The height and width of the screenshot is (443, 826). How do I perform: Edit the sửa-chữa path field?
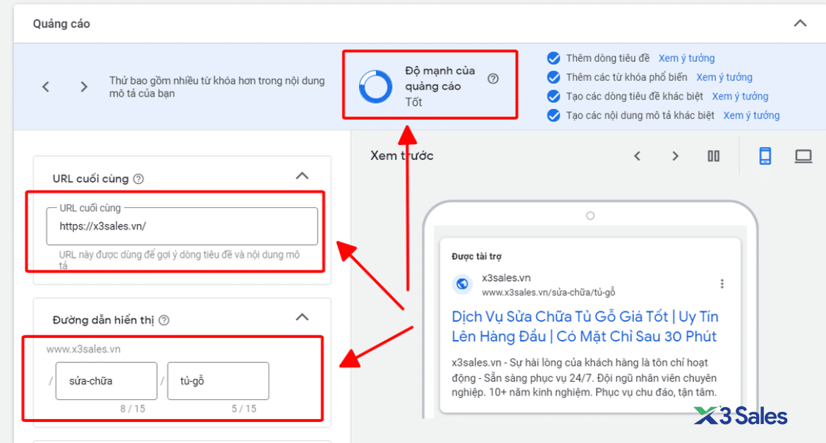pyautogui.click(x=107, y=381)
